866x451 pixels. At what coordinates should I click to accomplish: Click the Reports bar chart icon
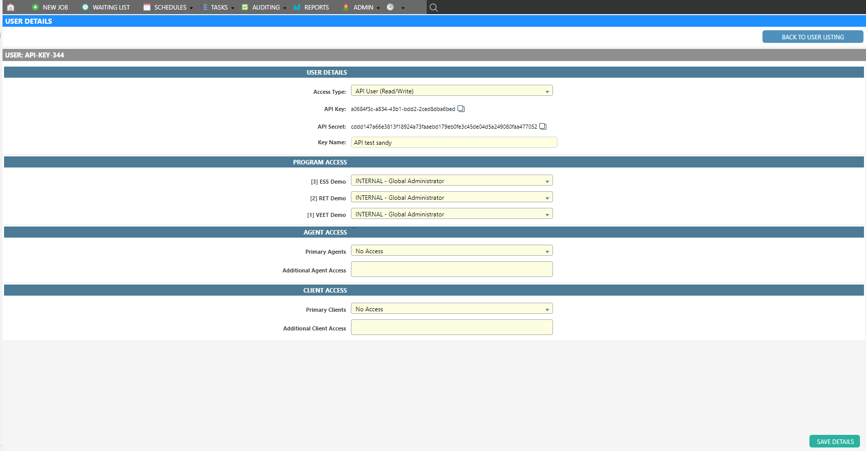pos(297,7)
